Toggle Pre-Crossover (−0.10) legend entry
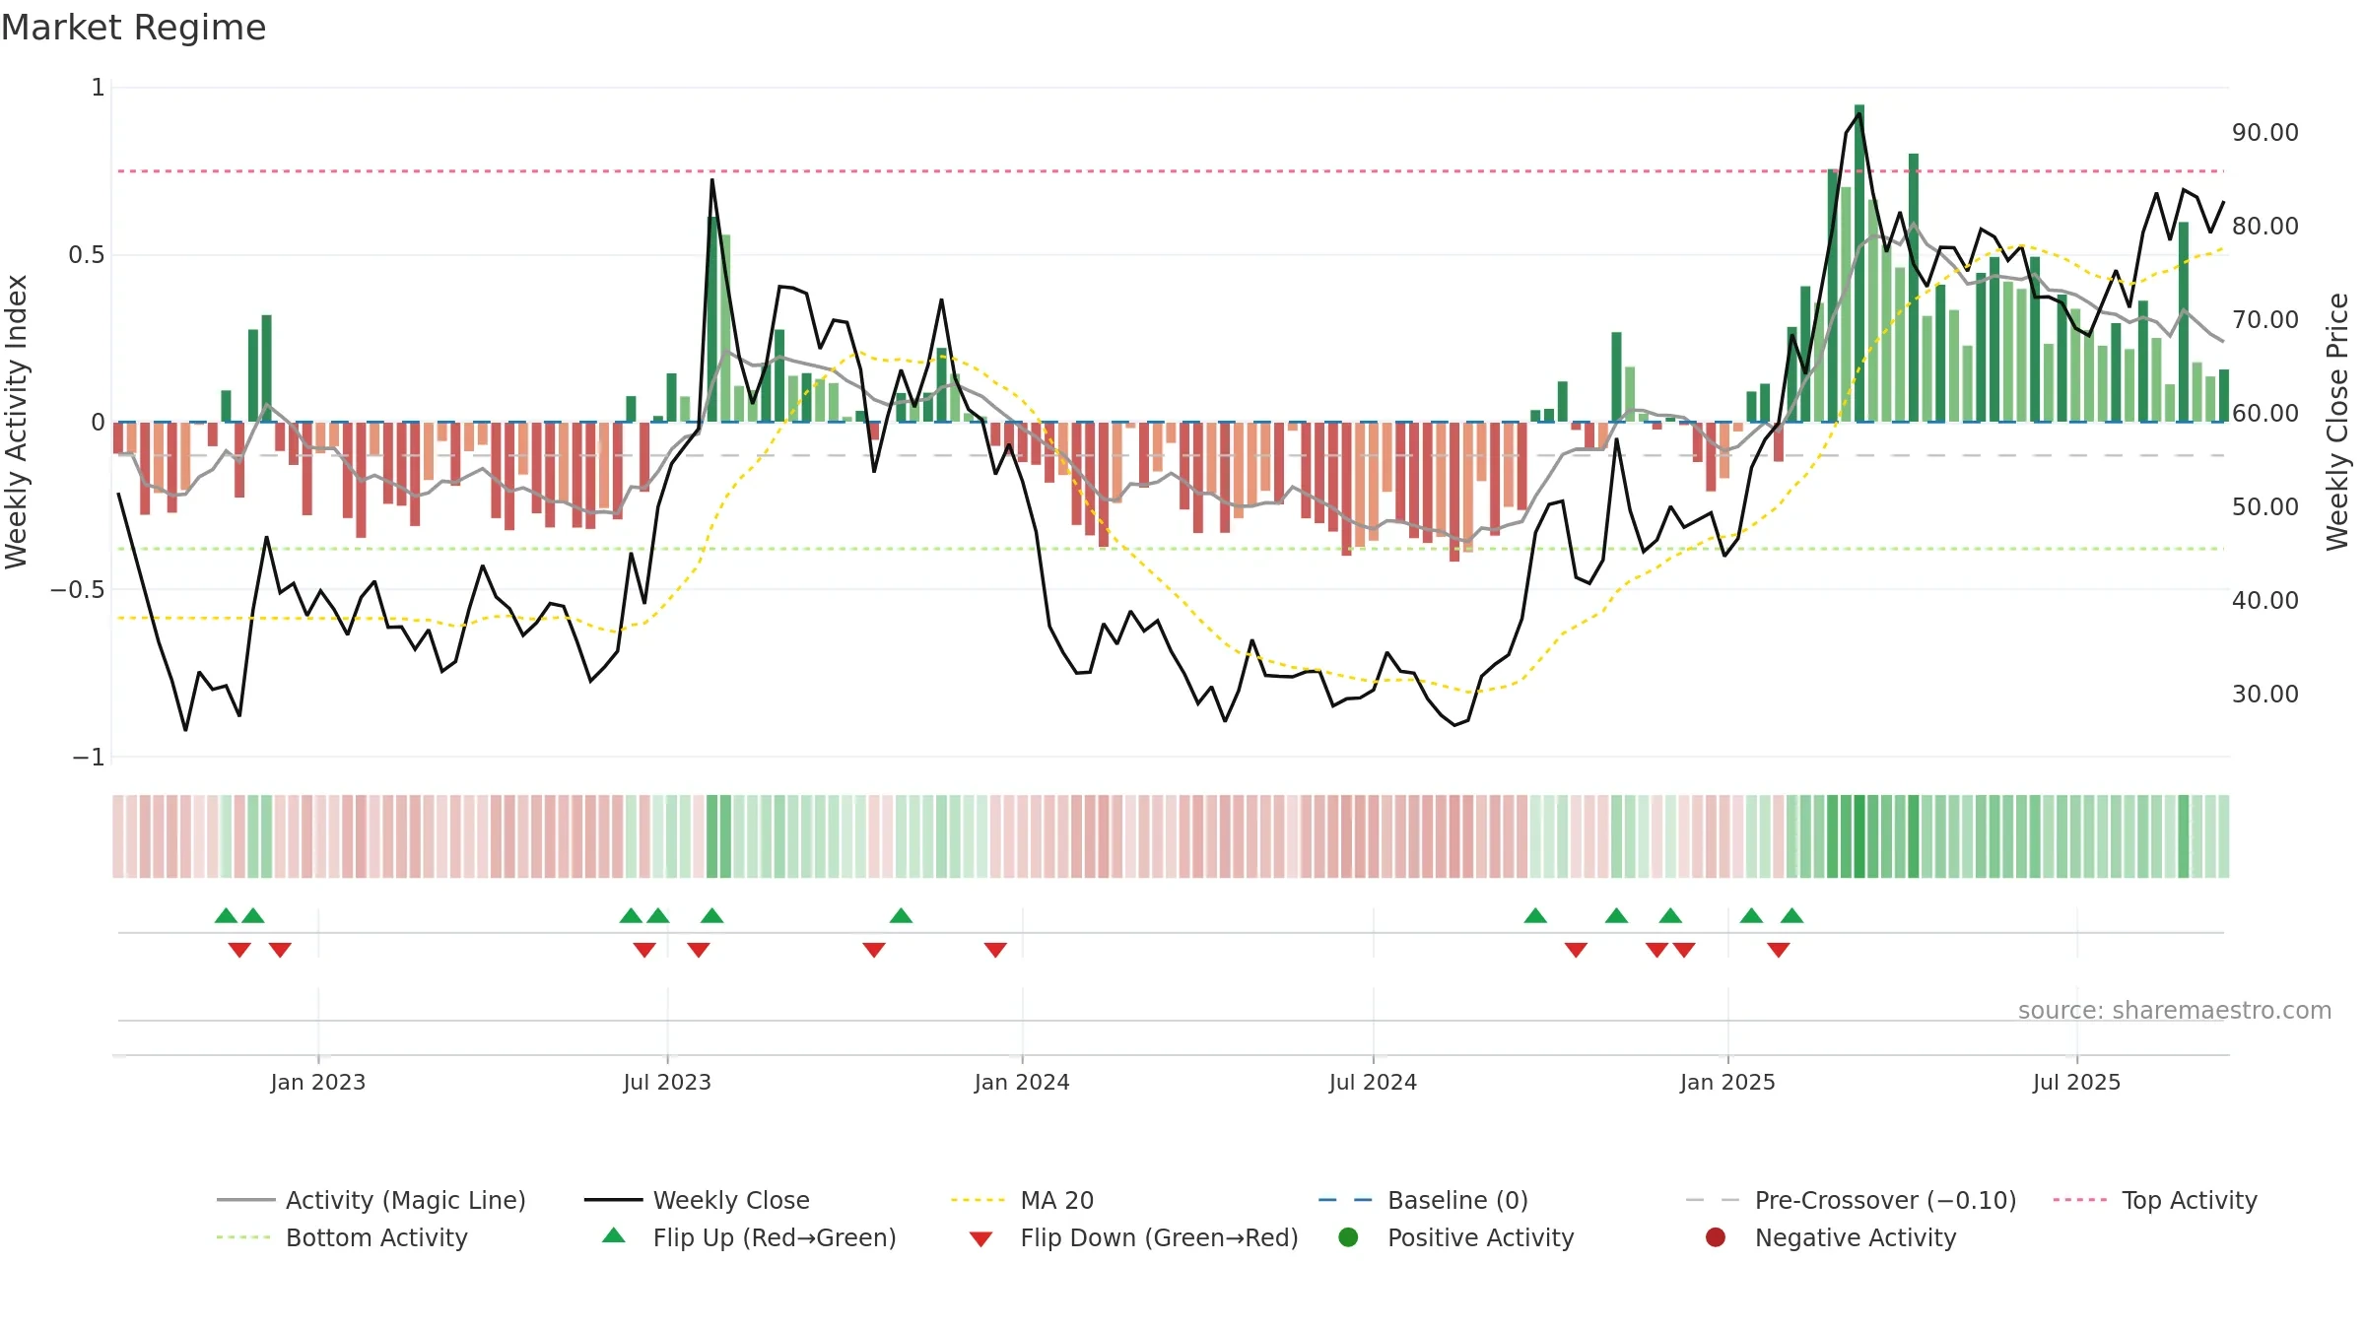Image resolution: width=2365 pixels, height=1330 pixels. pyautogui.click(x=1851, y=1200)
